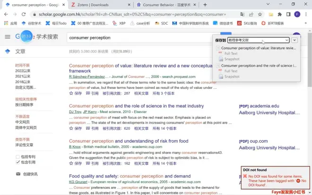This screenshot has width=312, height=195.
Task: Uncheck 包含引用 checkbox
Action: pos(17,162)
